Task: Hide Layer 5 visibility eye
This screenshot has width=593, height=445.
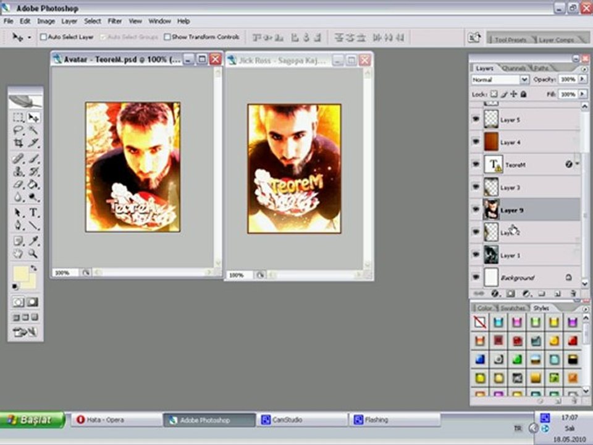Action: [476, 119]
